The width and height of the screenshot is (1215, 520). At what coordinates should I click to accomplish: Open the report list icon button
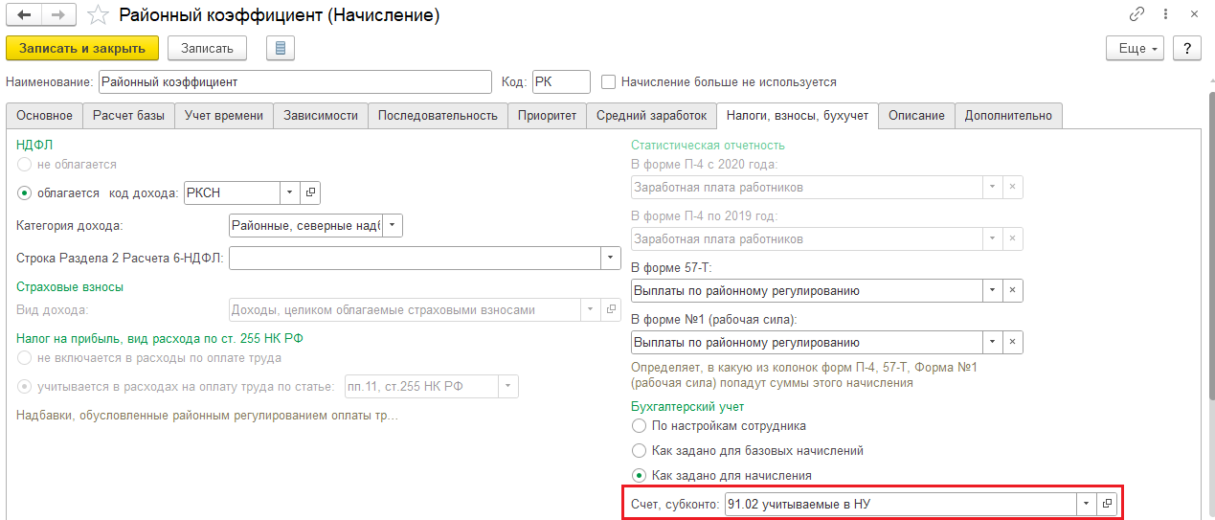[x=280, y=48]
